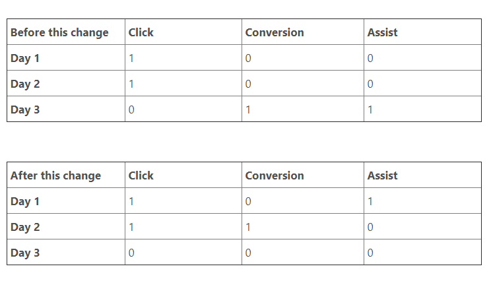Click the 'Before this change' header cell

[59, 32]
